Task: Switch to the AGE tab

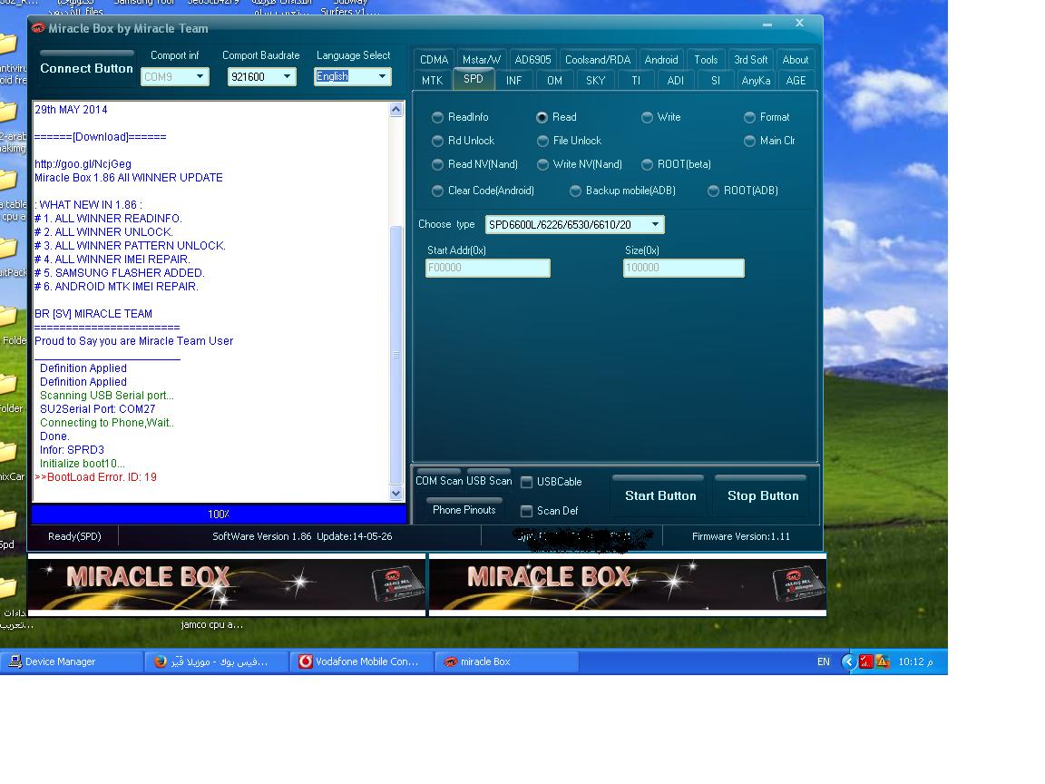Action: (x=796, y=80)
